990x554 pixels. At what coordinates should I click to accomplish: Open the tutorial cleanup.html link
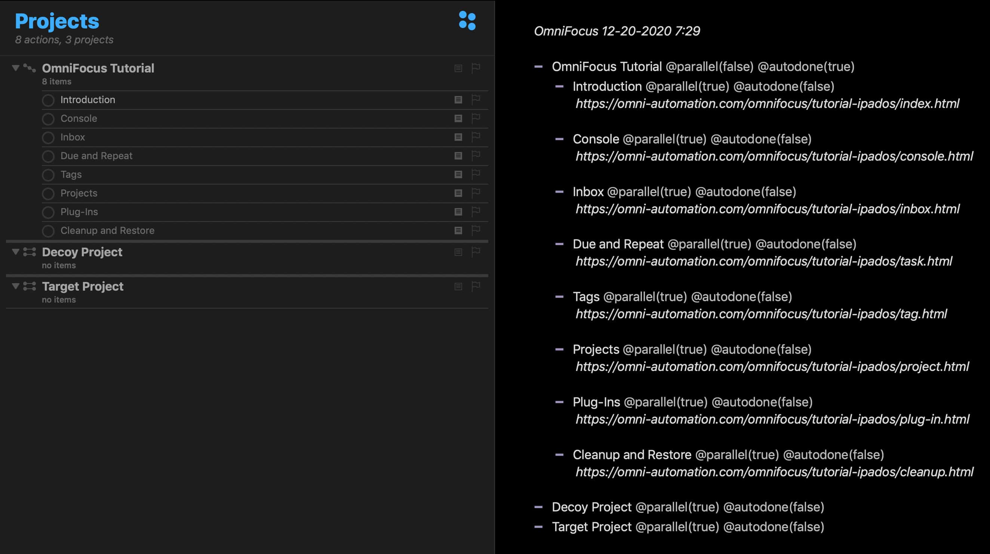[774, 471]
